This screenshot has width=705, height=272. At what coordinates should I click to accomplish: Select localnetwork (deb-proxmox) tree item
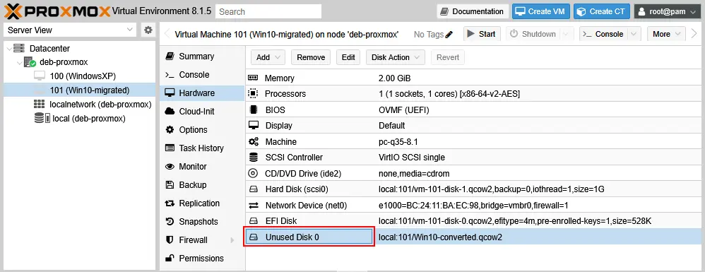(80, 105)
